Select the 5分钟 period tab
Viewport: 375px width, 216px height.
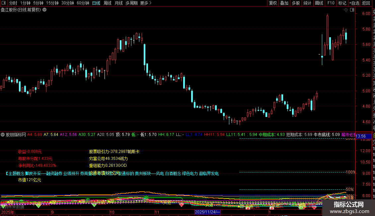(x=38, y=3)
